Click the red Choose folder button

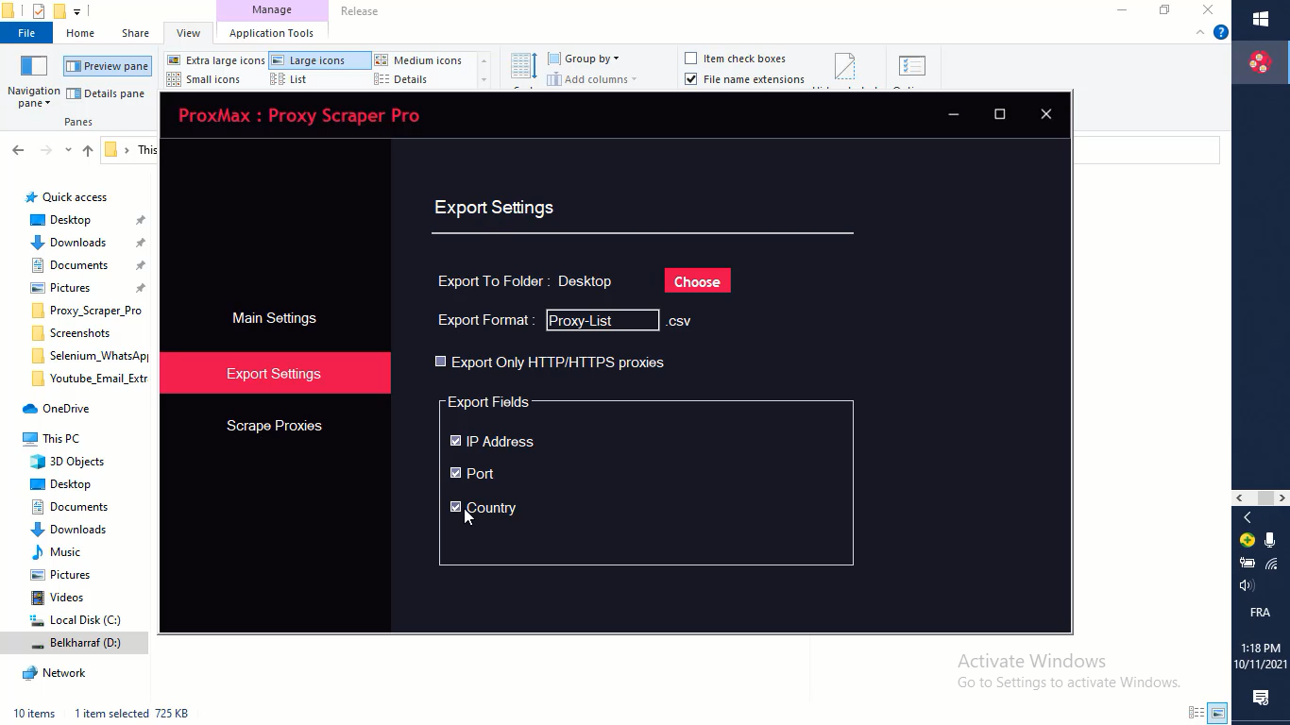pos(697,281)
